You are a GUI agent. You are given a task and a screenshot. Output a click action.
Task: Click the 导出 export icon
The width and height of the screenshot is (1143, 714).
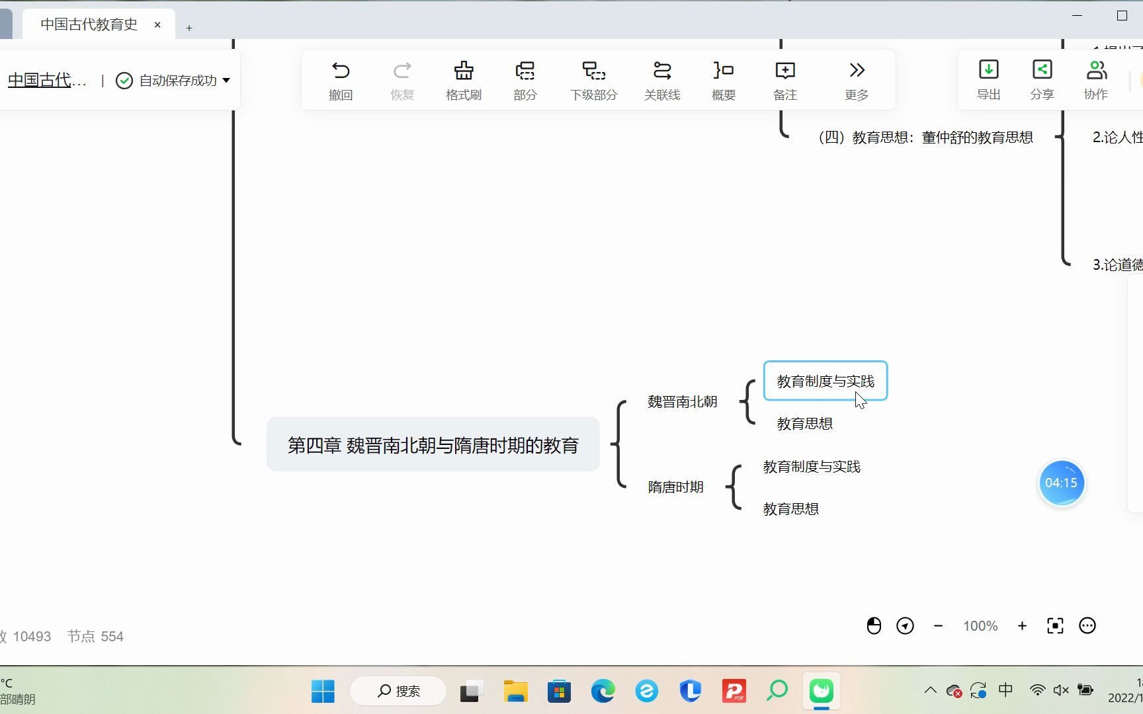[x=989, y=69]
